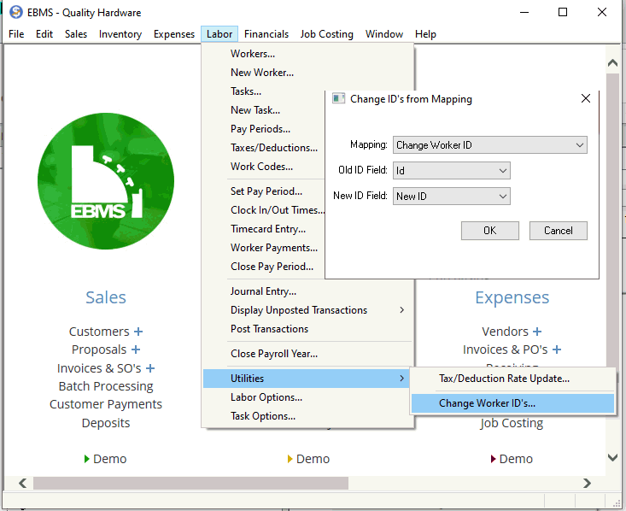Choose Workers... from Labor menu
The image size is (626, 511).
[x=252, y=54]
